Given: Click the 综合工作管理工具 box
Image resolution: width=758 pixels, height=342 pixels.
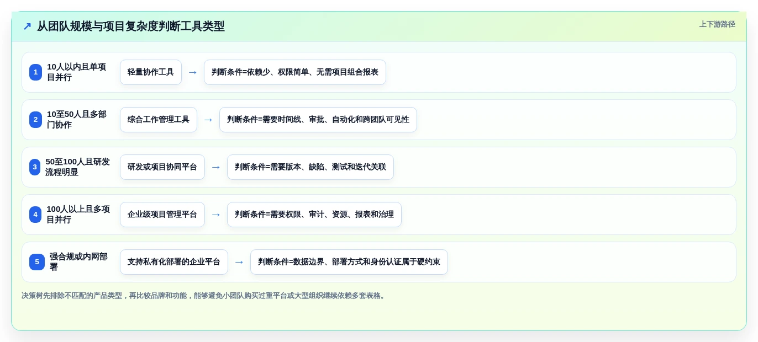Looking at the screenshot, I should pyautogui.click(x=159, y=120).
